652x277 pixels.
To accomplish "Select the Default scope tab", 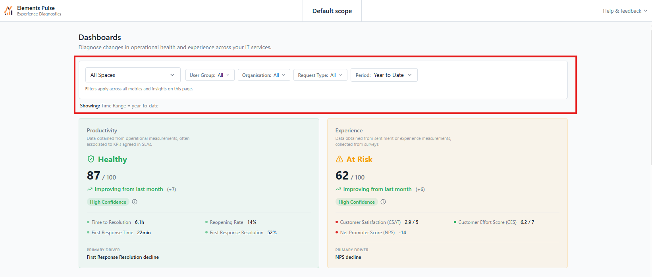I will click(x=332, y=11).
